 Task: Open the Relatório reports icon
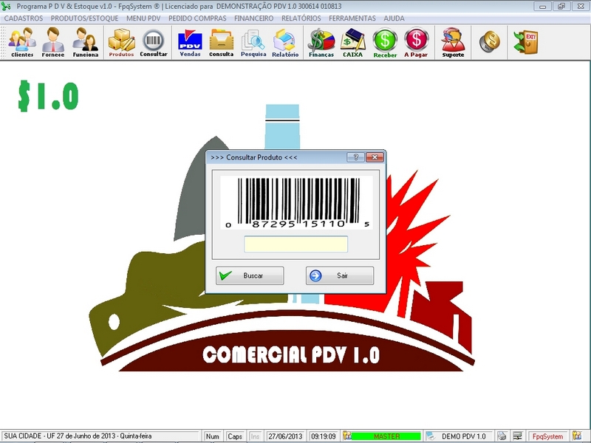285,42
